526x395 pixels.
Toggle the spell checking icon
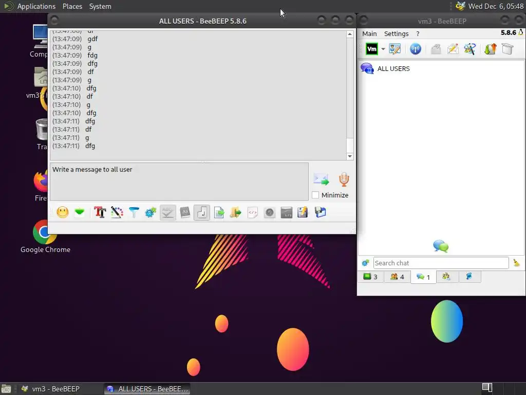pyautogui.click(x=168, y=212)
